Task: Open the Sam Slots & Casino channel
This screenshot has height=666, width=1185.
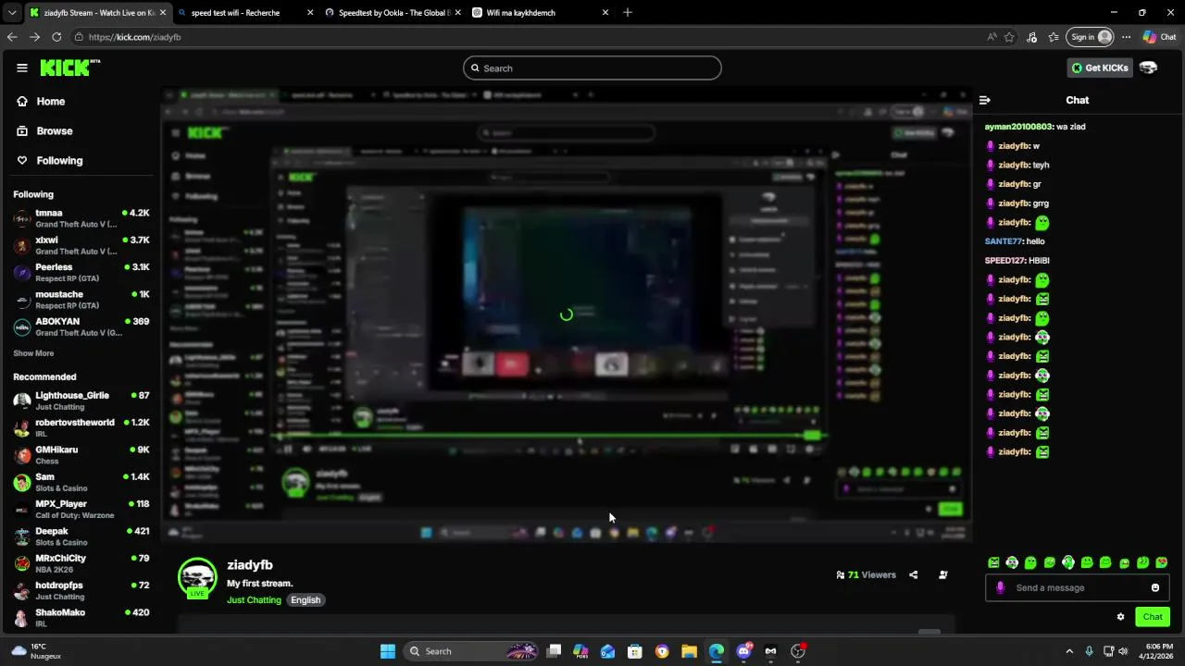Action: pos(81,482)
